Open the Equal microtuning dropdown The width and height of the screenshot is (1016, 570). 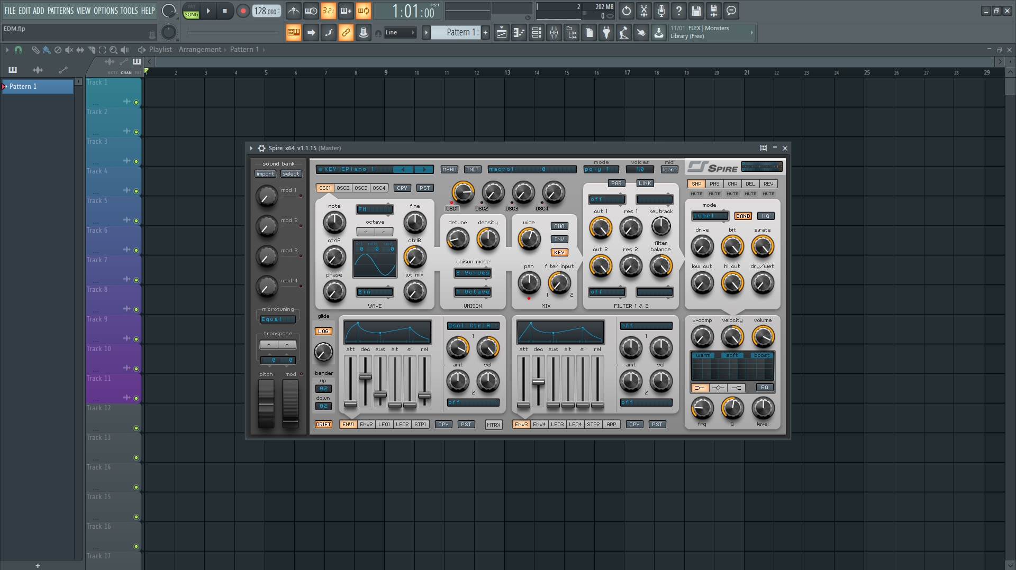pyautogui.click(x=278, y=319)
